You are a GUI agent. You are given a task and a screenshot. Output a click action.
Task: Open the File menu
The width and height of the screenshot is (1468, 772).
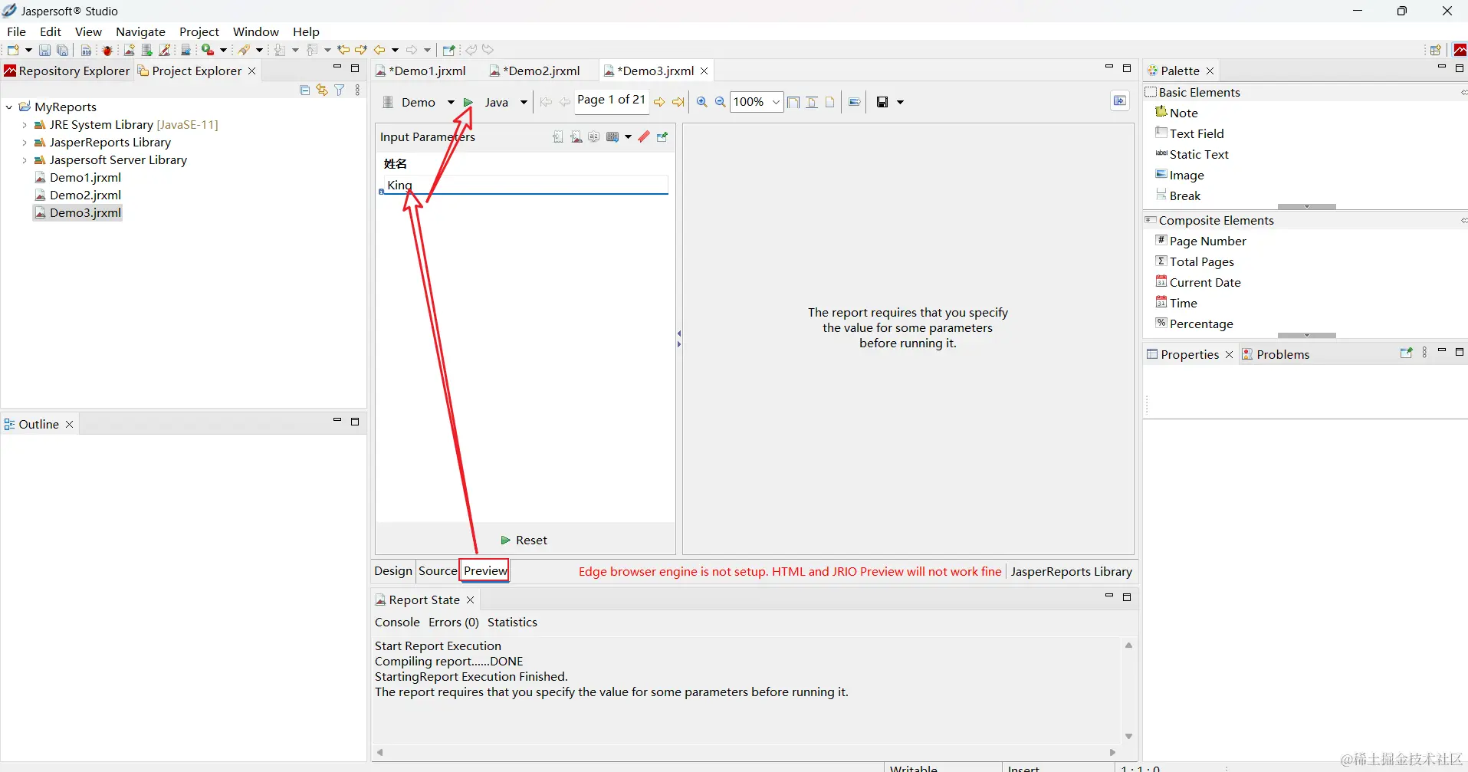[x=16, y=31]
